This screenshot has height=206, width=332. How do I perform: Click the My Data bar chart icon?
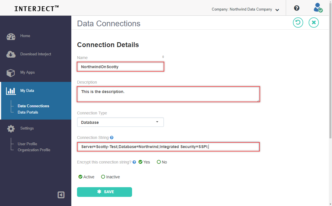tap(11, 91)
